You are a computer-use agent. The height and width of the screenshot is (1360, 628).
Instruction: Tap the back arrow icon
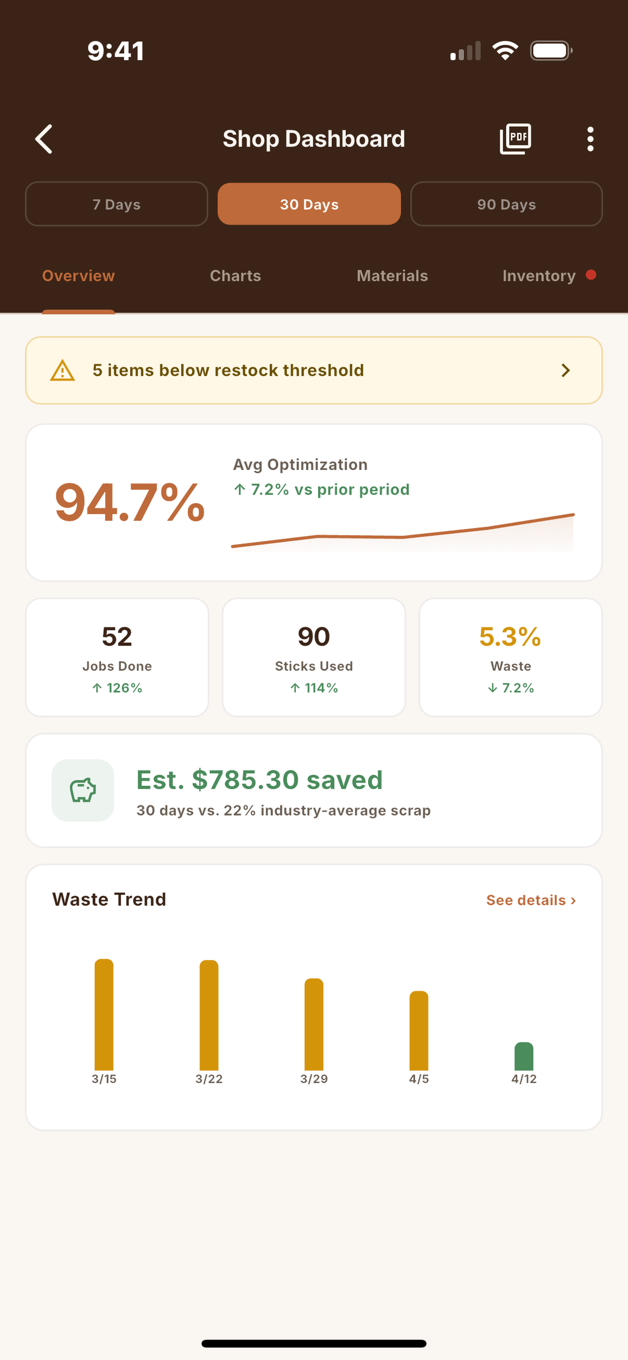pyautogui.click(x=44, y=139)
